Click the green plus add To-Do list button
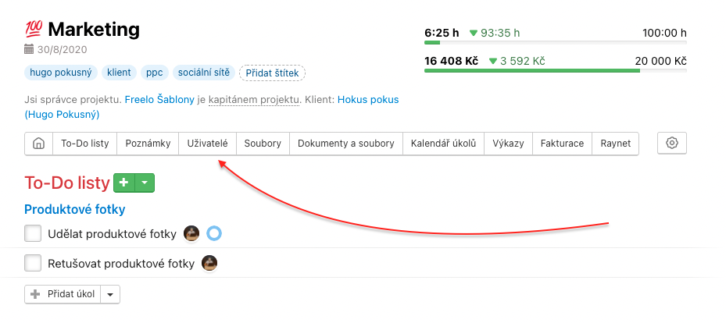 124,183
